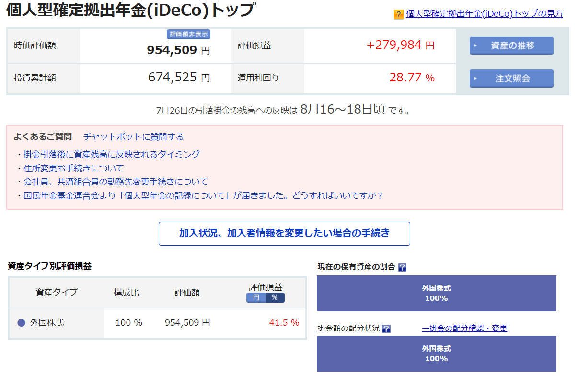The image size is (578, 376).
Task: Open the チャットボットに質問する link
Action: pyautogui.click(x=133, y=137)
